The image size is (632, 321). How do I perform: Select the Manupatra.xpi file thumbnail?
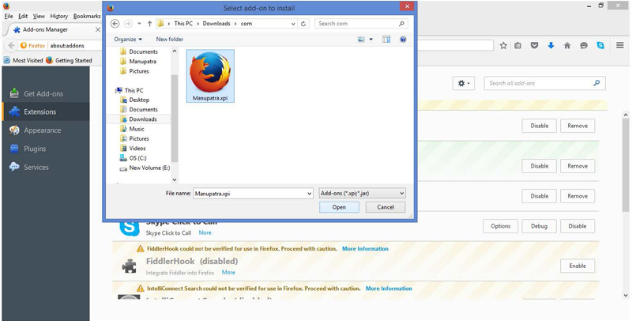pos(210,76)
